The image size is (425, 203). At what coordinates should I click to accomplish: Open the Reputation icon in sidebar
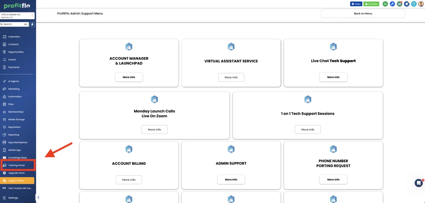pyautogui.click(x=4, y=127)
